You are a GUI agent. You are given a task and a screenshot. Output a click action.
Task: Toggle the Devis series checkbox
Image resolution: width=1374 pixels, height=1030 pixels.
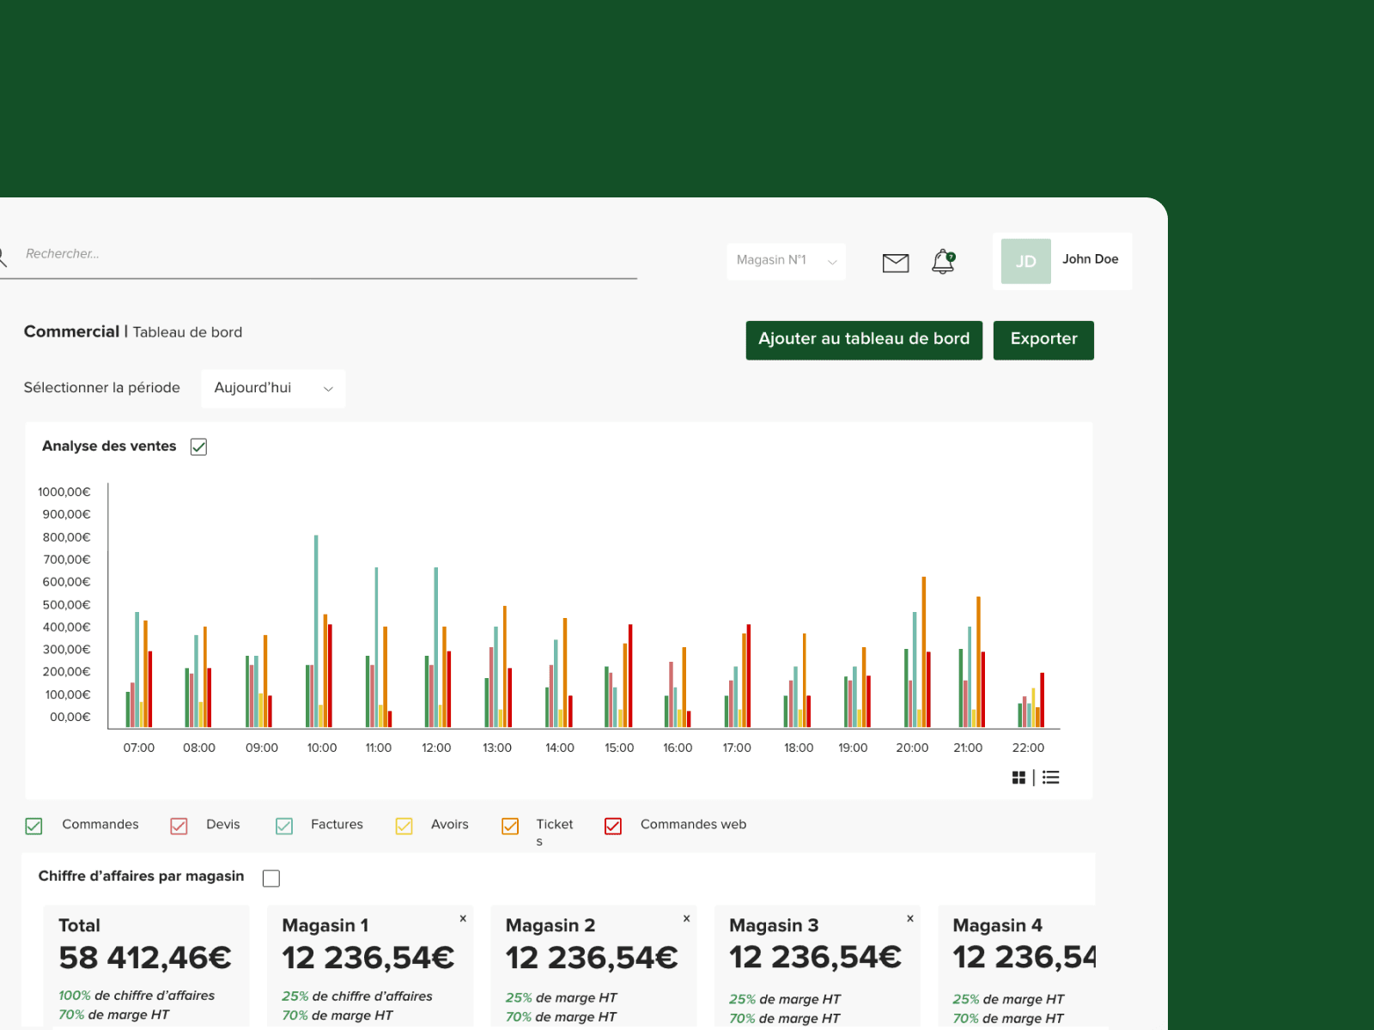click(179, 826)
